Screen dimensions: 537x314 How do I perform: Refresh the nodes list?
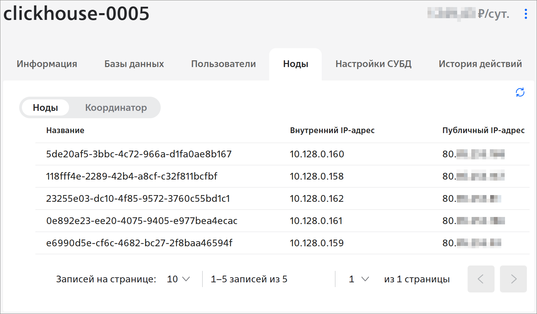point(520,92)
